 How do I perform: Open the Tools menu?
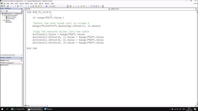pyautogui.click(x=36, y=3)
